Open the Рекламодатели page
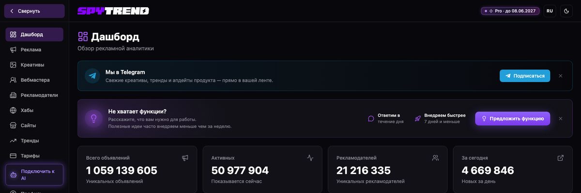The image size is (581, 193). [34, 95]
